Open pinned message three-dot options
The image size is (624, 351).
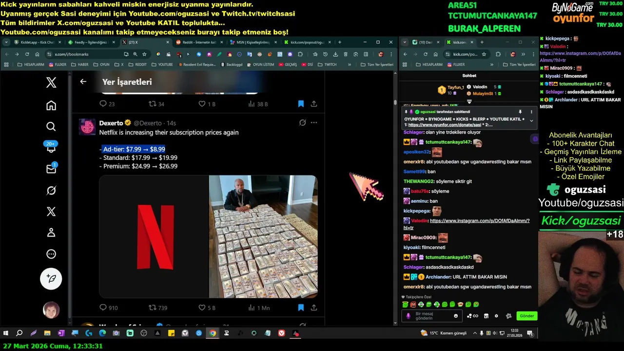pyautogui.click(x=531, y=112)
